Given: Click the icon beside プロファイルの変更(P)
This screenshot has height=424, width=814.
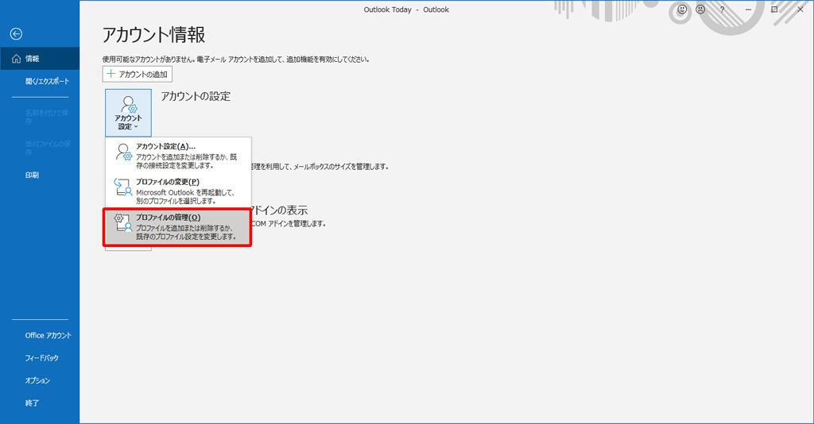Looking at the screenshot, I should (123, 187).
